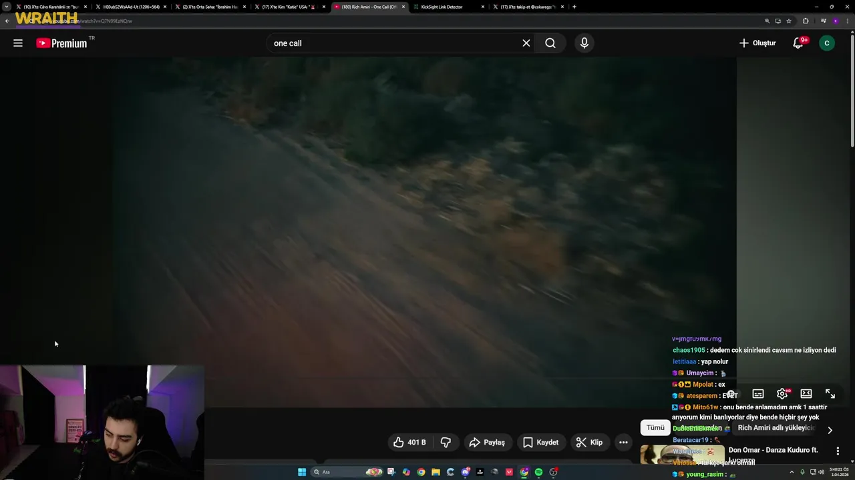Switch to the "X'te Kim Katie" tab
Viewport: 855px width, 480px height.
coord(289,7)
